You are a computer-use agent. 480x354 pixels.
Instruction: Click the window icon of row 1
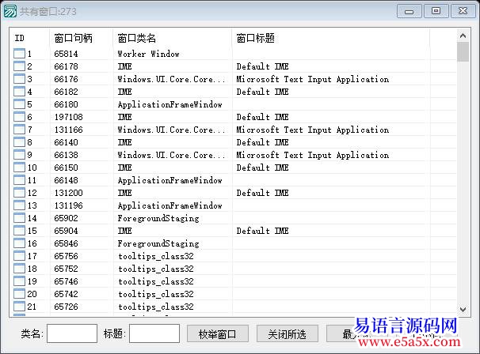pos(19,54)
